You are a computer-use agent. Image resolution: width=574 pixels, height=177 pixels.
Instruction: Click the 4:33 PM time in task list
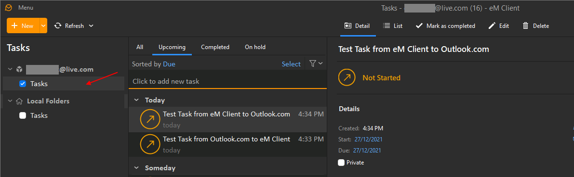[x=311, y=139]
